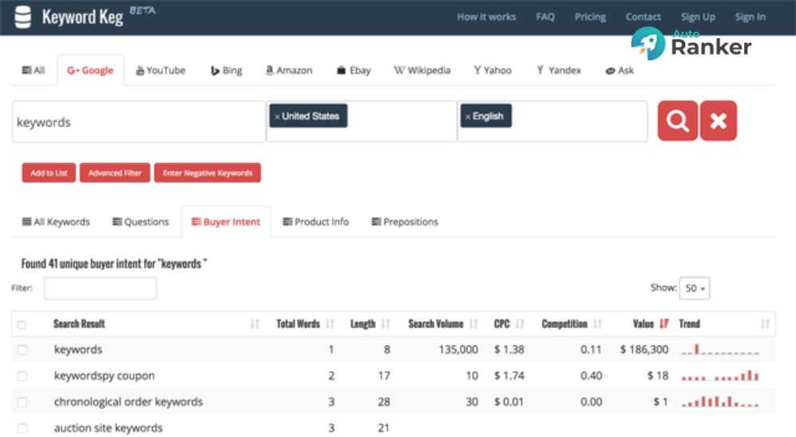This screenshot has height=437, width=796.
Task: Click the 'keywordspy coupon' result text
Action: (104, 376)
